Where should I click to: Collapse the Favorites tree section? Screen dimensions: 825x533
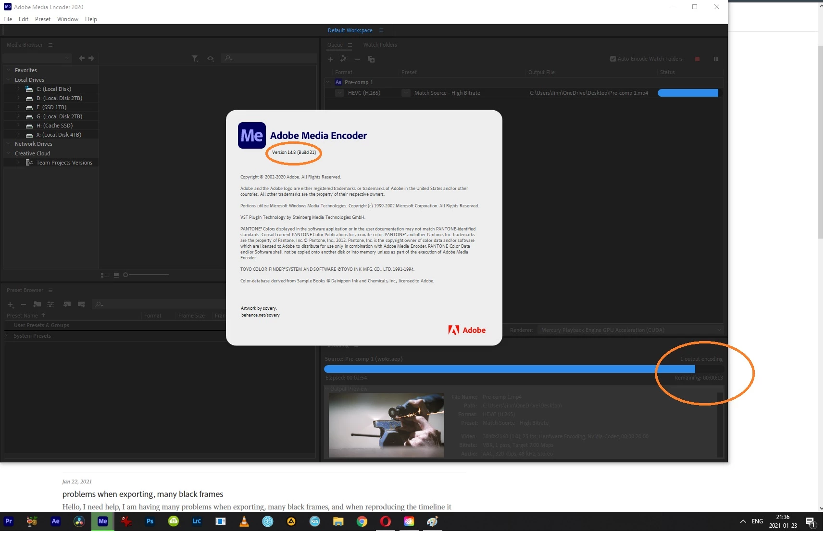coord(9,70)
